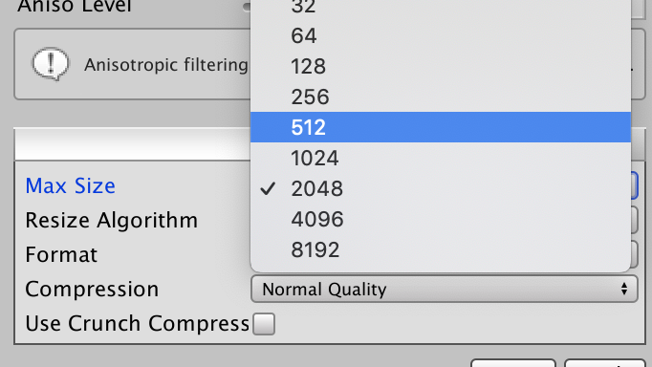Click the anisotropic filtering warning icon

coord(51,64)
